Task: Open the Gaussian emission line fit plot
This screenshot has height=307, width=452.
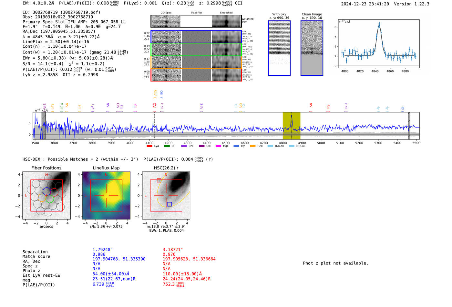Action: point(378,44)
